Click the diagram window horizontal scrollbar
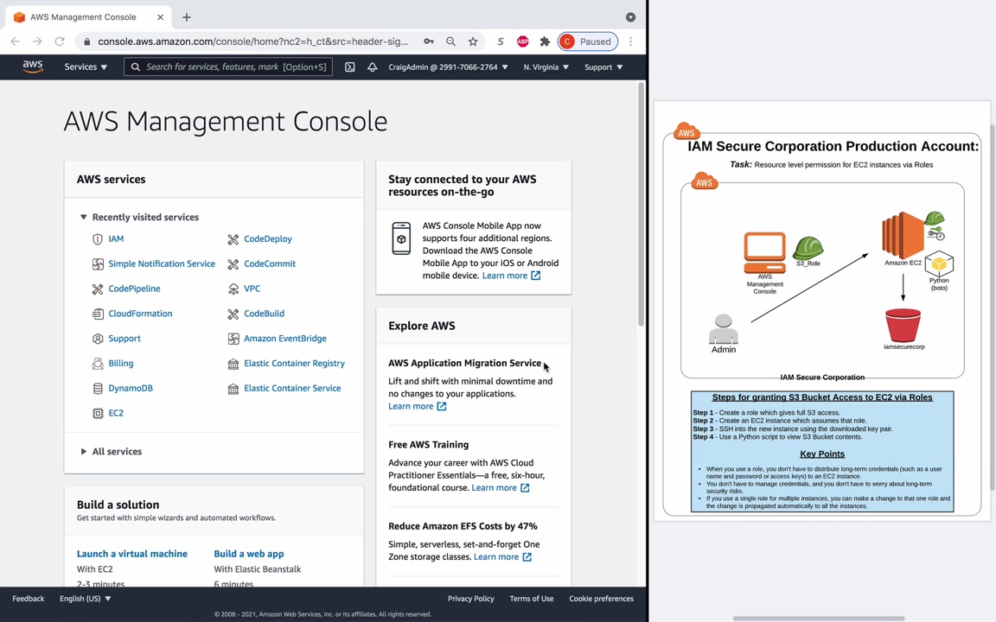 coord(818,619)
